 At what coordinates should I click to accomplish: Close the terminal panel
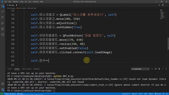coord(166,69)
